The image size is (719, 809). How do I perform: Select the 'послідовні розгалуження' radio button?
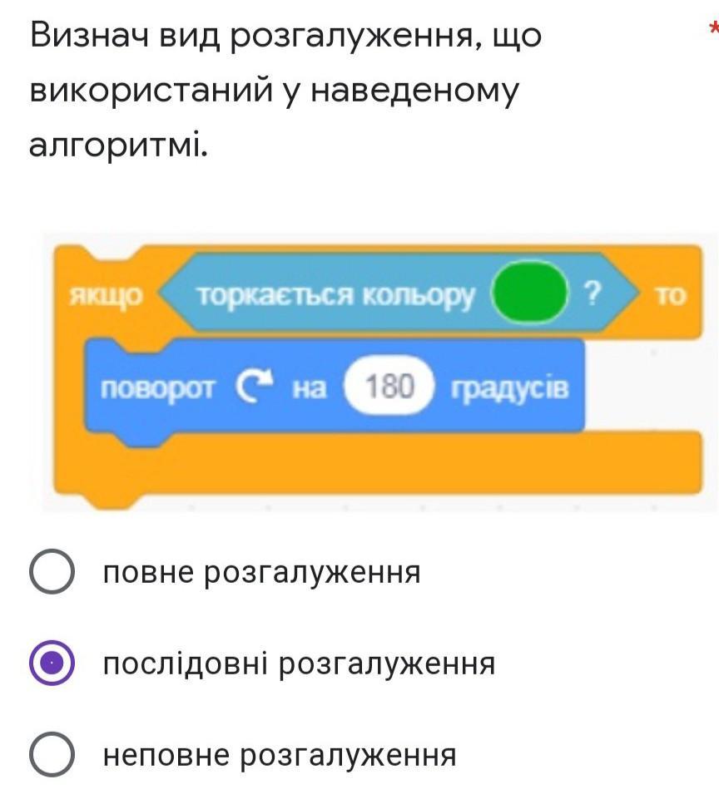point(52,663)
